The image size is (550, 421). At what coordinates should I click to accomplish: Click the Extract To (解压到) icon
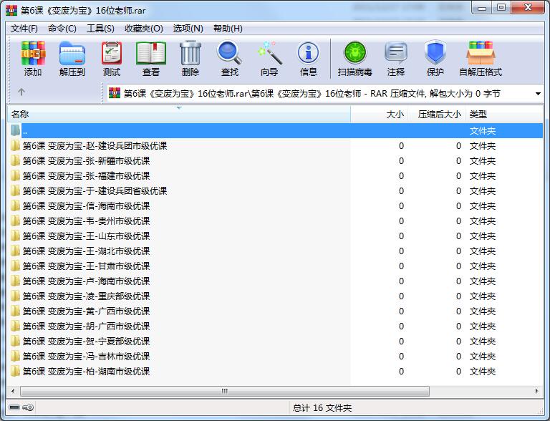coord(72,53)
